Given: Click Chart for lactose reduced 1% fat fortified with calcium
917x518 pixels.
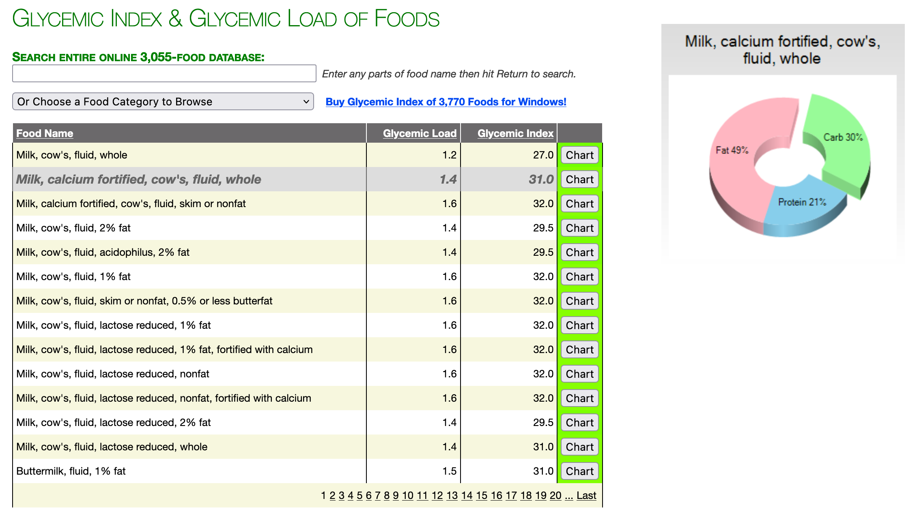Looking at the screenshot, I should click(x=579, y=349).
